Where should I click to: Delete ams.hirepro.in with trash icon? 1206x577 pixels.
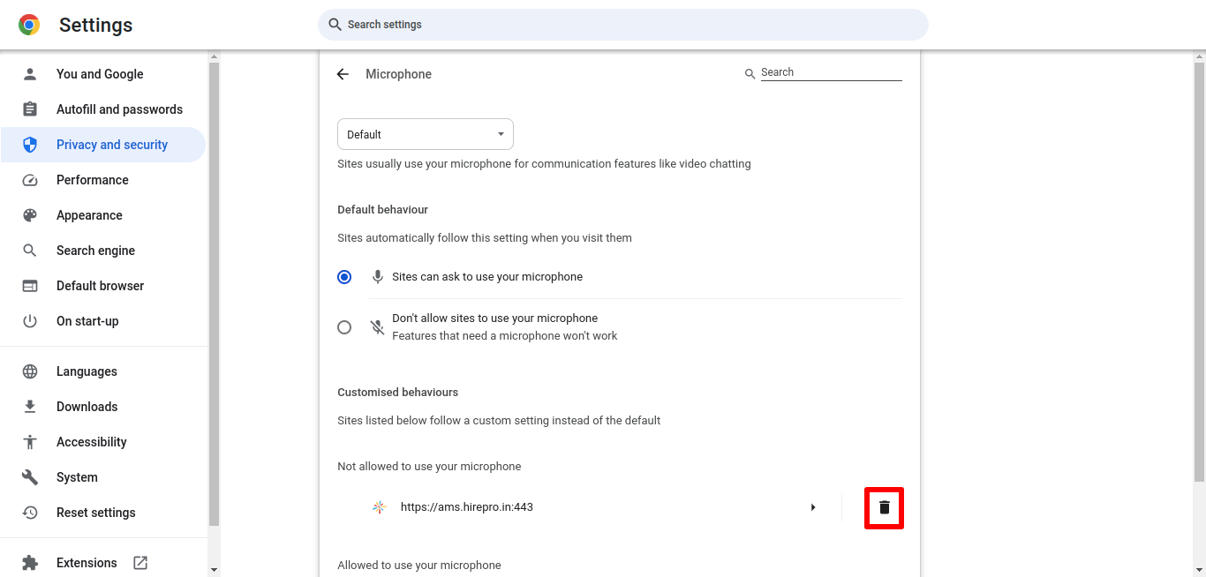click(885, 507)
